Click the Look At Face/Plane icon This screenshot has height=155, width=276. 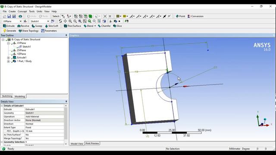126,21
